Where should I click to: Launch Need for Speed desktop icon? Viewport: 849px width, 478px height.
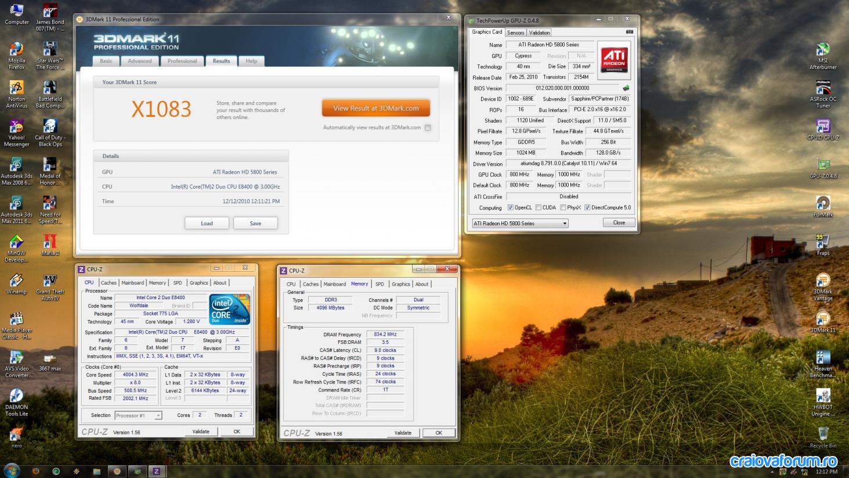click(x=50, y=210)
